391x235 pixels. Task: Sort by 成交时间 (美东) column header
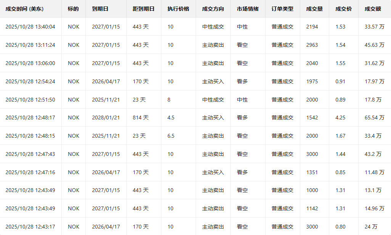click(24, 9)
